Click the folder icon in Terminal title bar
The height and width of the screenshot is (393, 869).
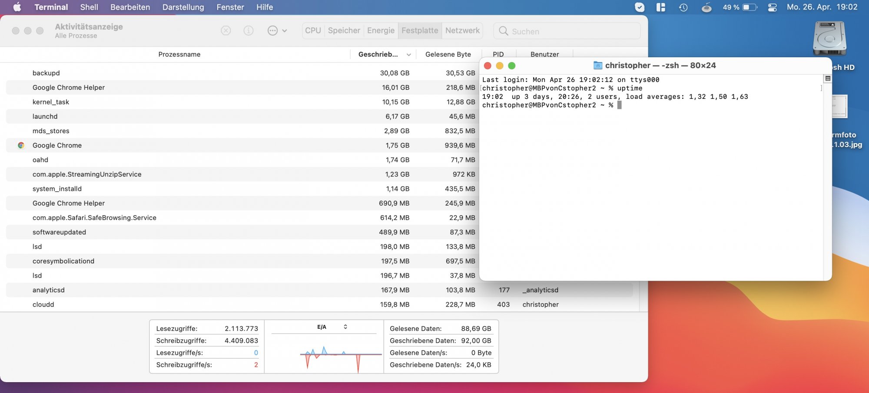(x=598, y=65)
